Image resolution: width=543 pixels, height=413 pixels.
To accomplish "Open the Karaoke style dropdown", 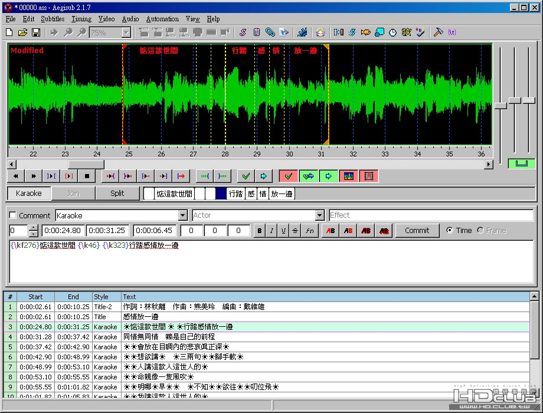I will (183, 215).
